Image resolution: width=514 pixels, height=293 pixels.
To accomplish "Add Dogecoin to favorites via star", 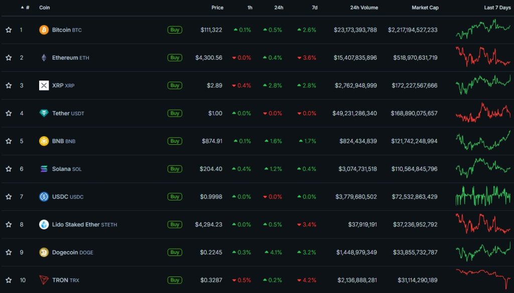I will click(x=9, y=252).
